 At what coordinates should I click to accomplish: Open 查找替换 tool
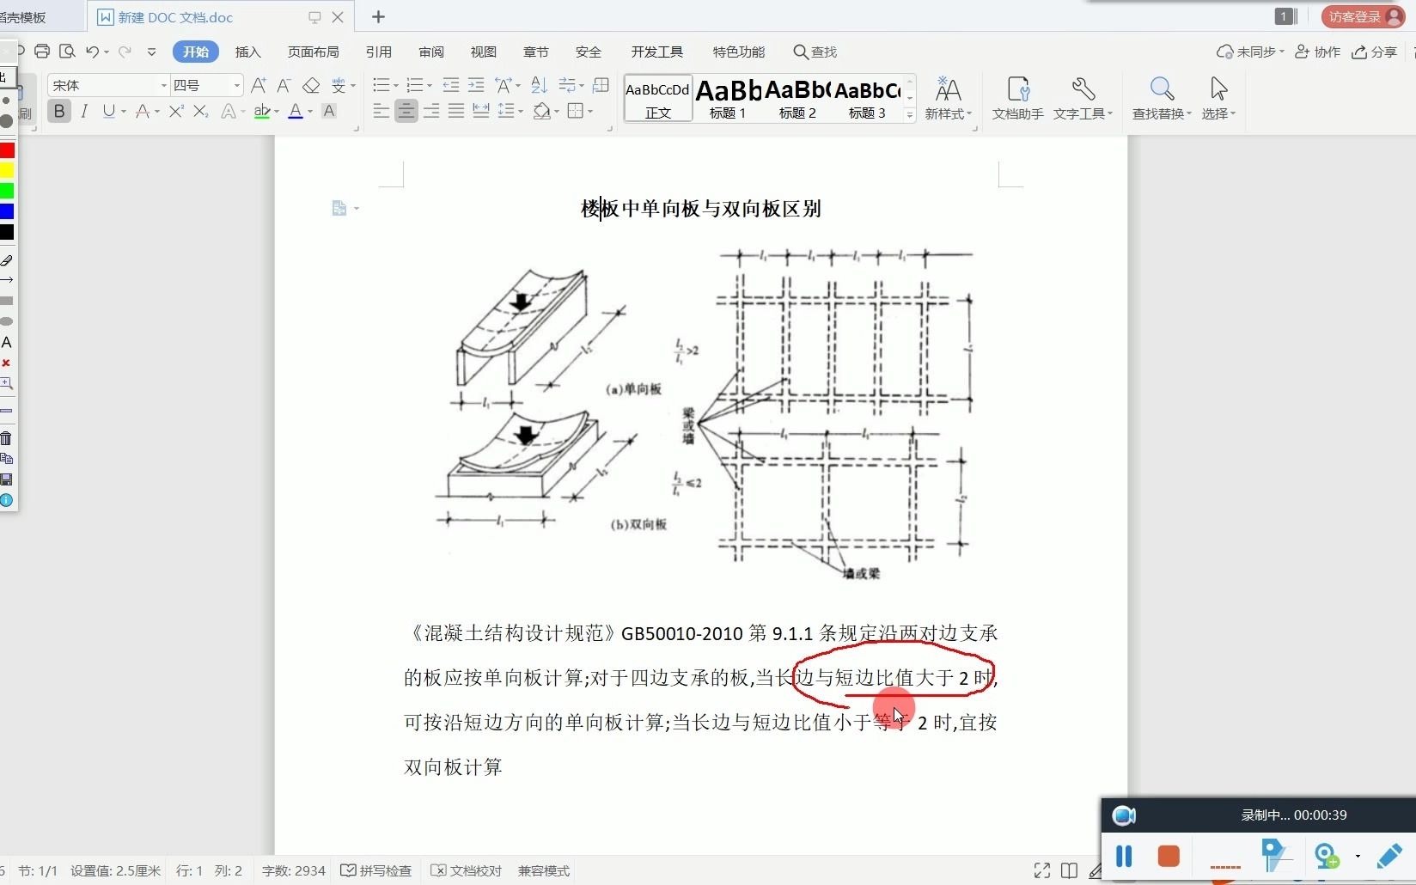point(1162,98)
